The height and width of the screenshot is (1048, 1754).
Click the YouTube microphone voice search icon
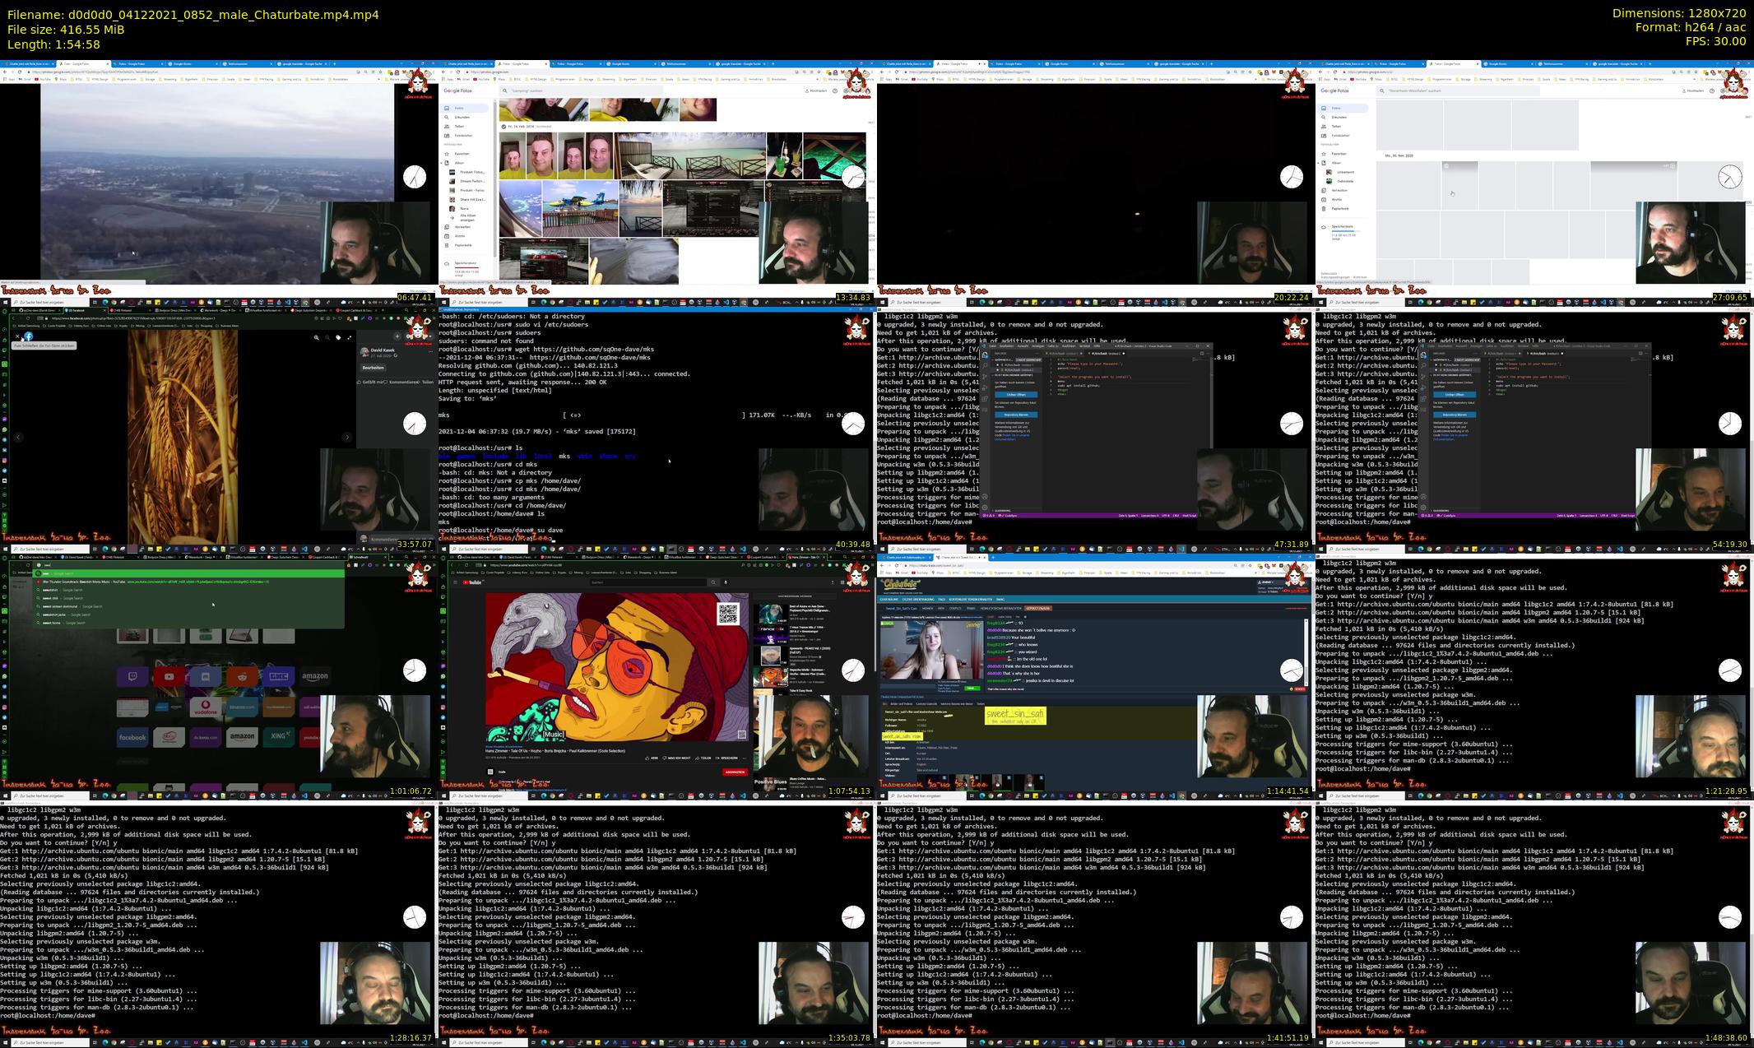[x=725, y=582]
